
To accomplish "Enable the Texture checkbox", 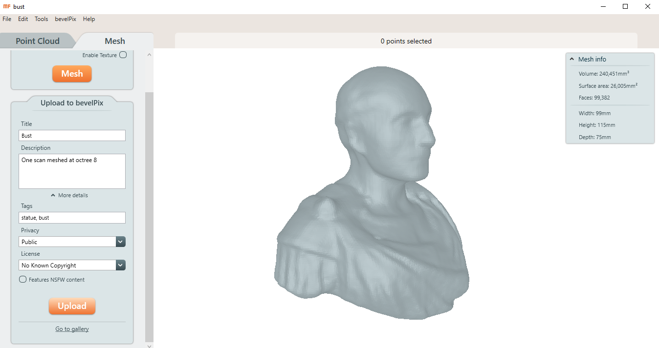I will click(123, 55).
